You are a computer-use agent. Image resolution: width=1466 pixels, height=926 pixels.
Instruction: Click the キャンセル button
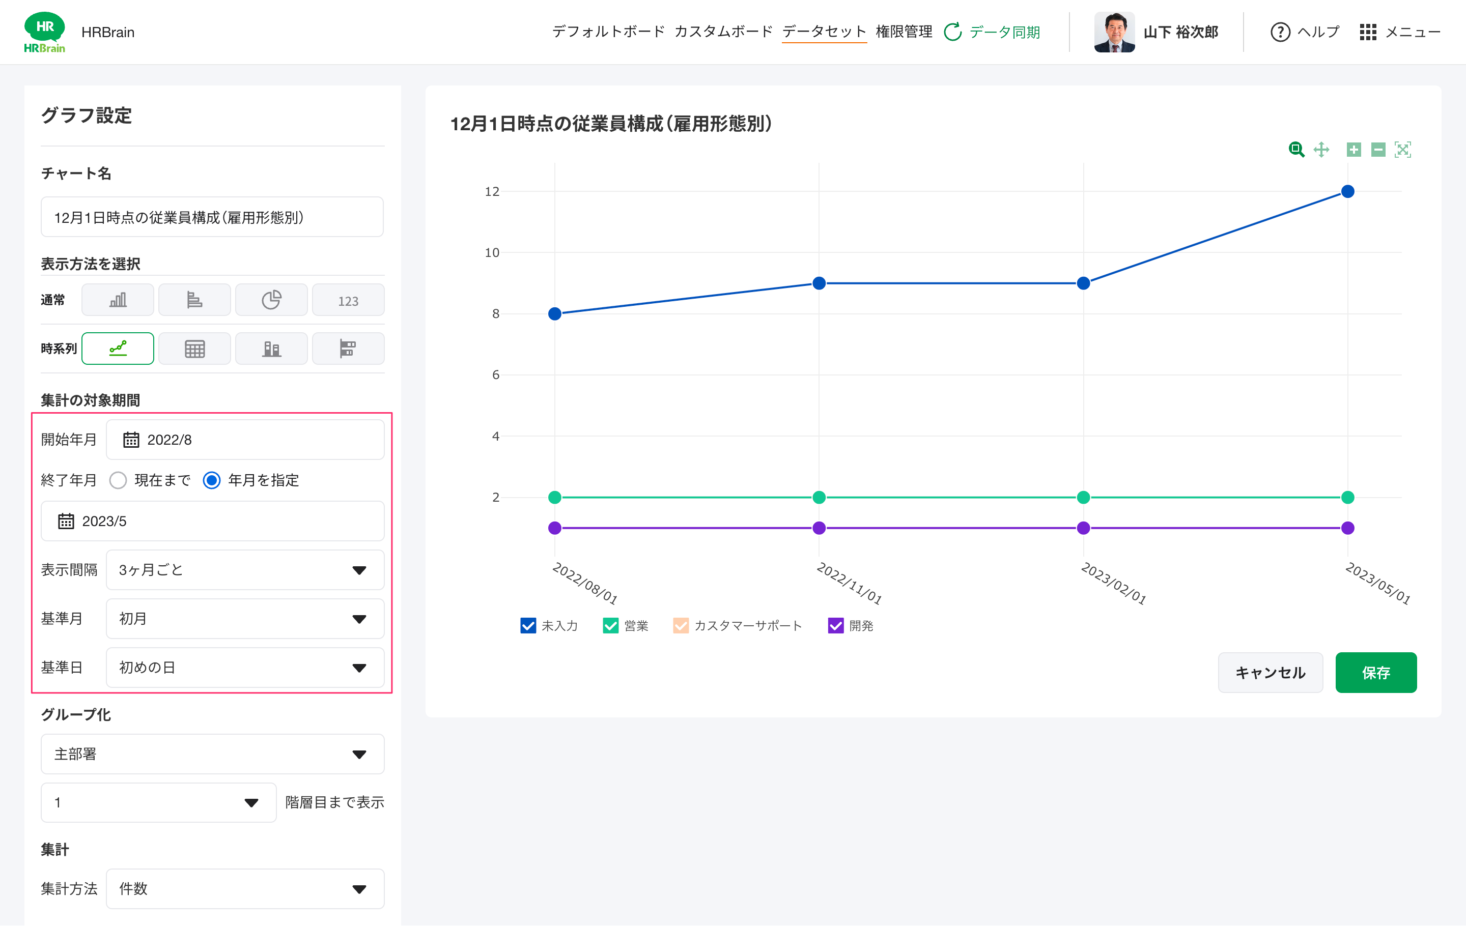1270,672
